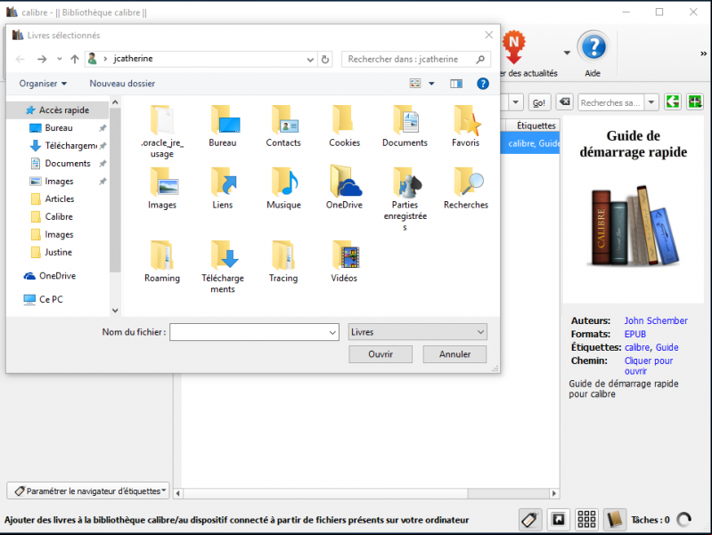Select Accès rapide in navigation pane

pyautogui.click(x=58, y=110)
